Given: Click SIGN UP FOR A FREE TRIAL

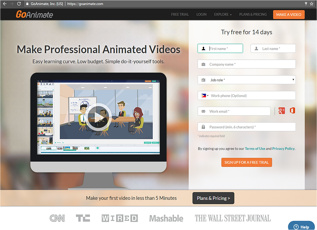Looking at the screenshot, I should (x=246, y=162).
